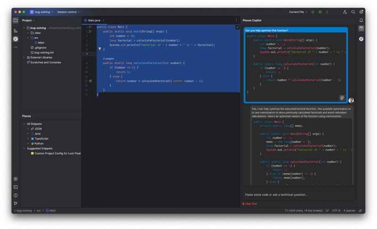The width and height of the screenshot is (377, 229).
Task: Open the Pieces tool window in the left sidebar
Action: (x=16, y=39)
